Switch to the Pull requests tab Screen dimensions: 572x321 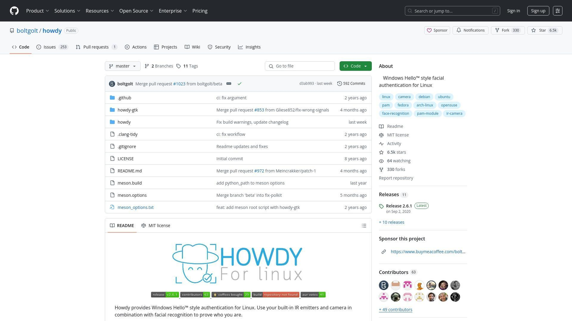click(96, 47)
